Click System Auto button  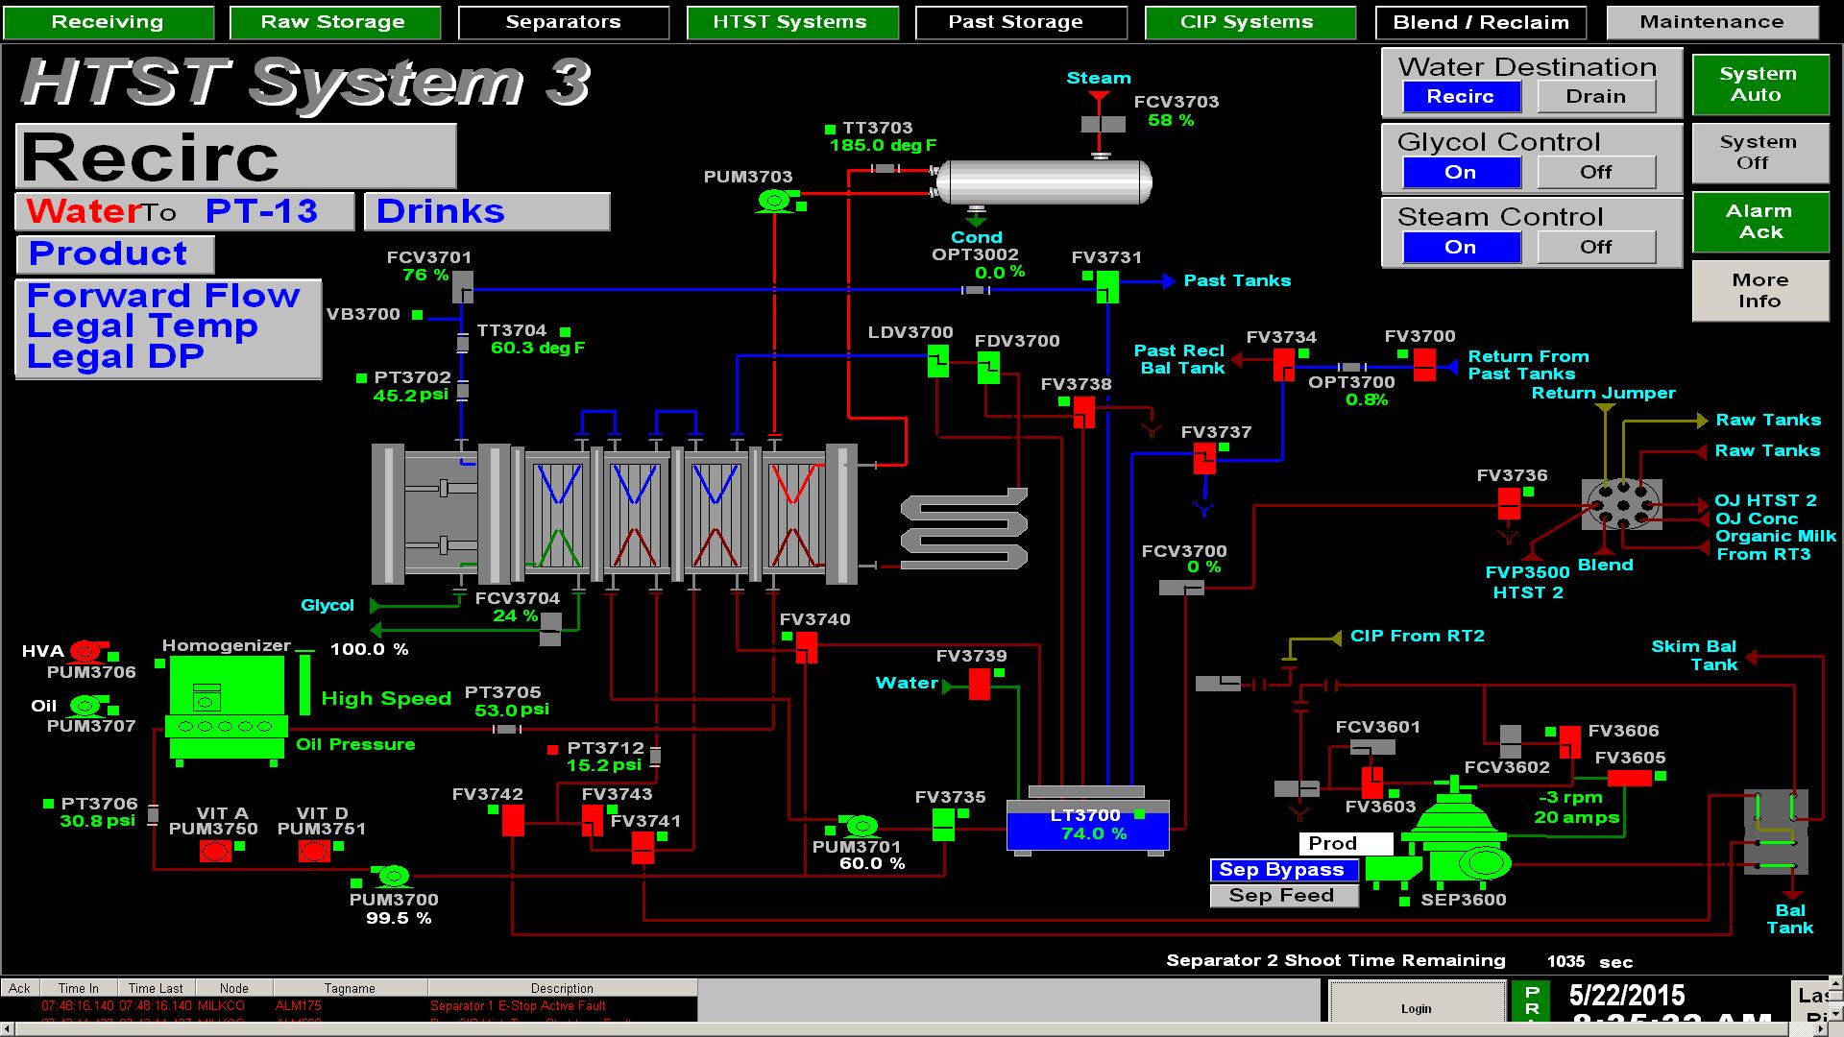tap(1759, 84)
